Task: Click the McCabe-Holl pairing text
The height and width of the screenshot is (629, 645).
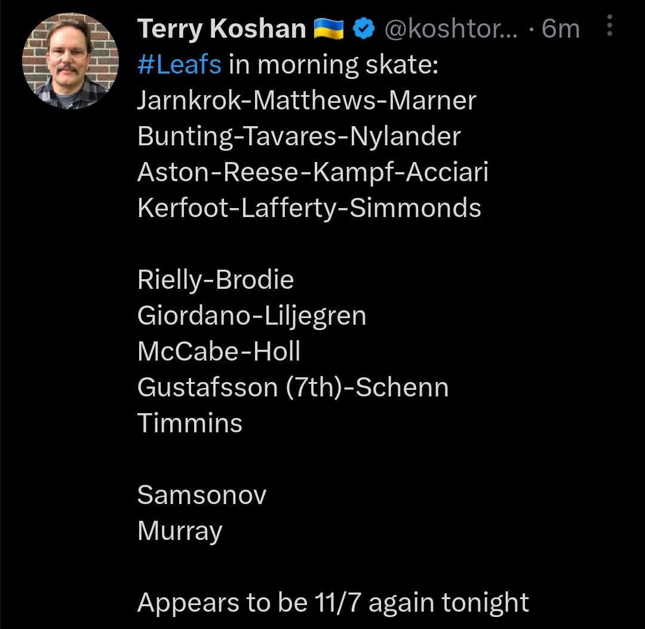Action: [x=219, y=352]
